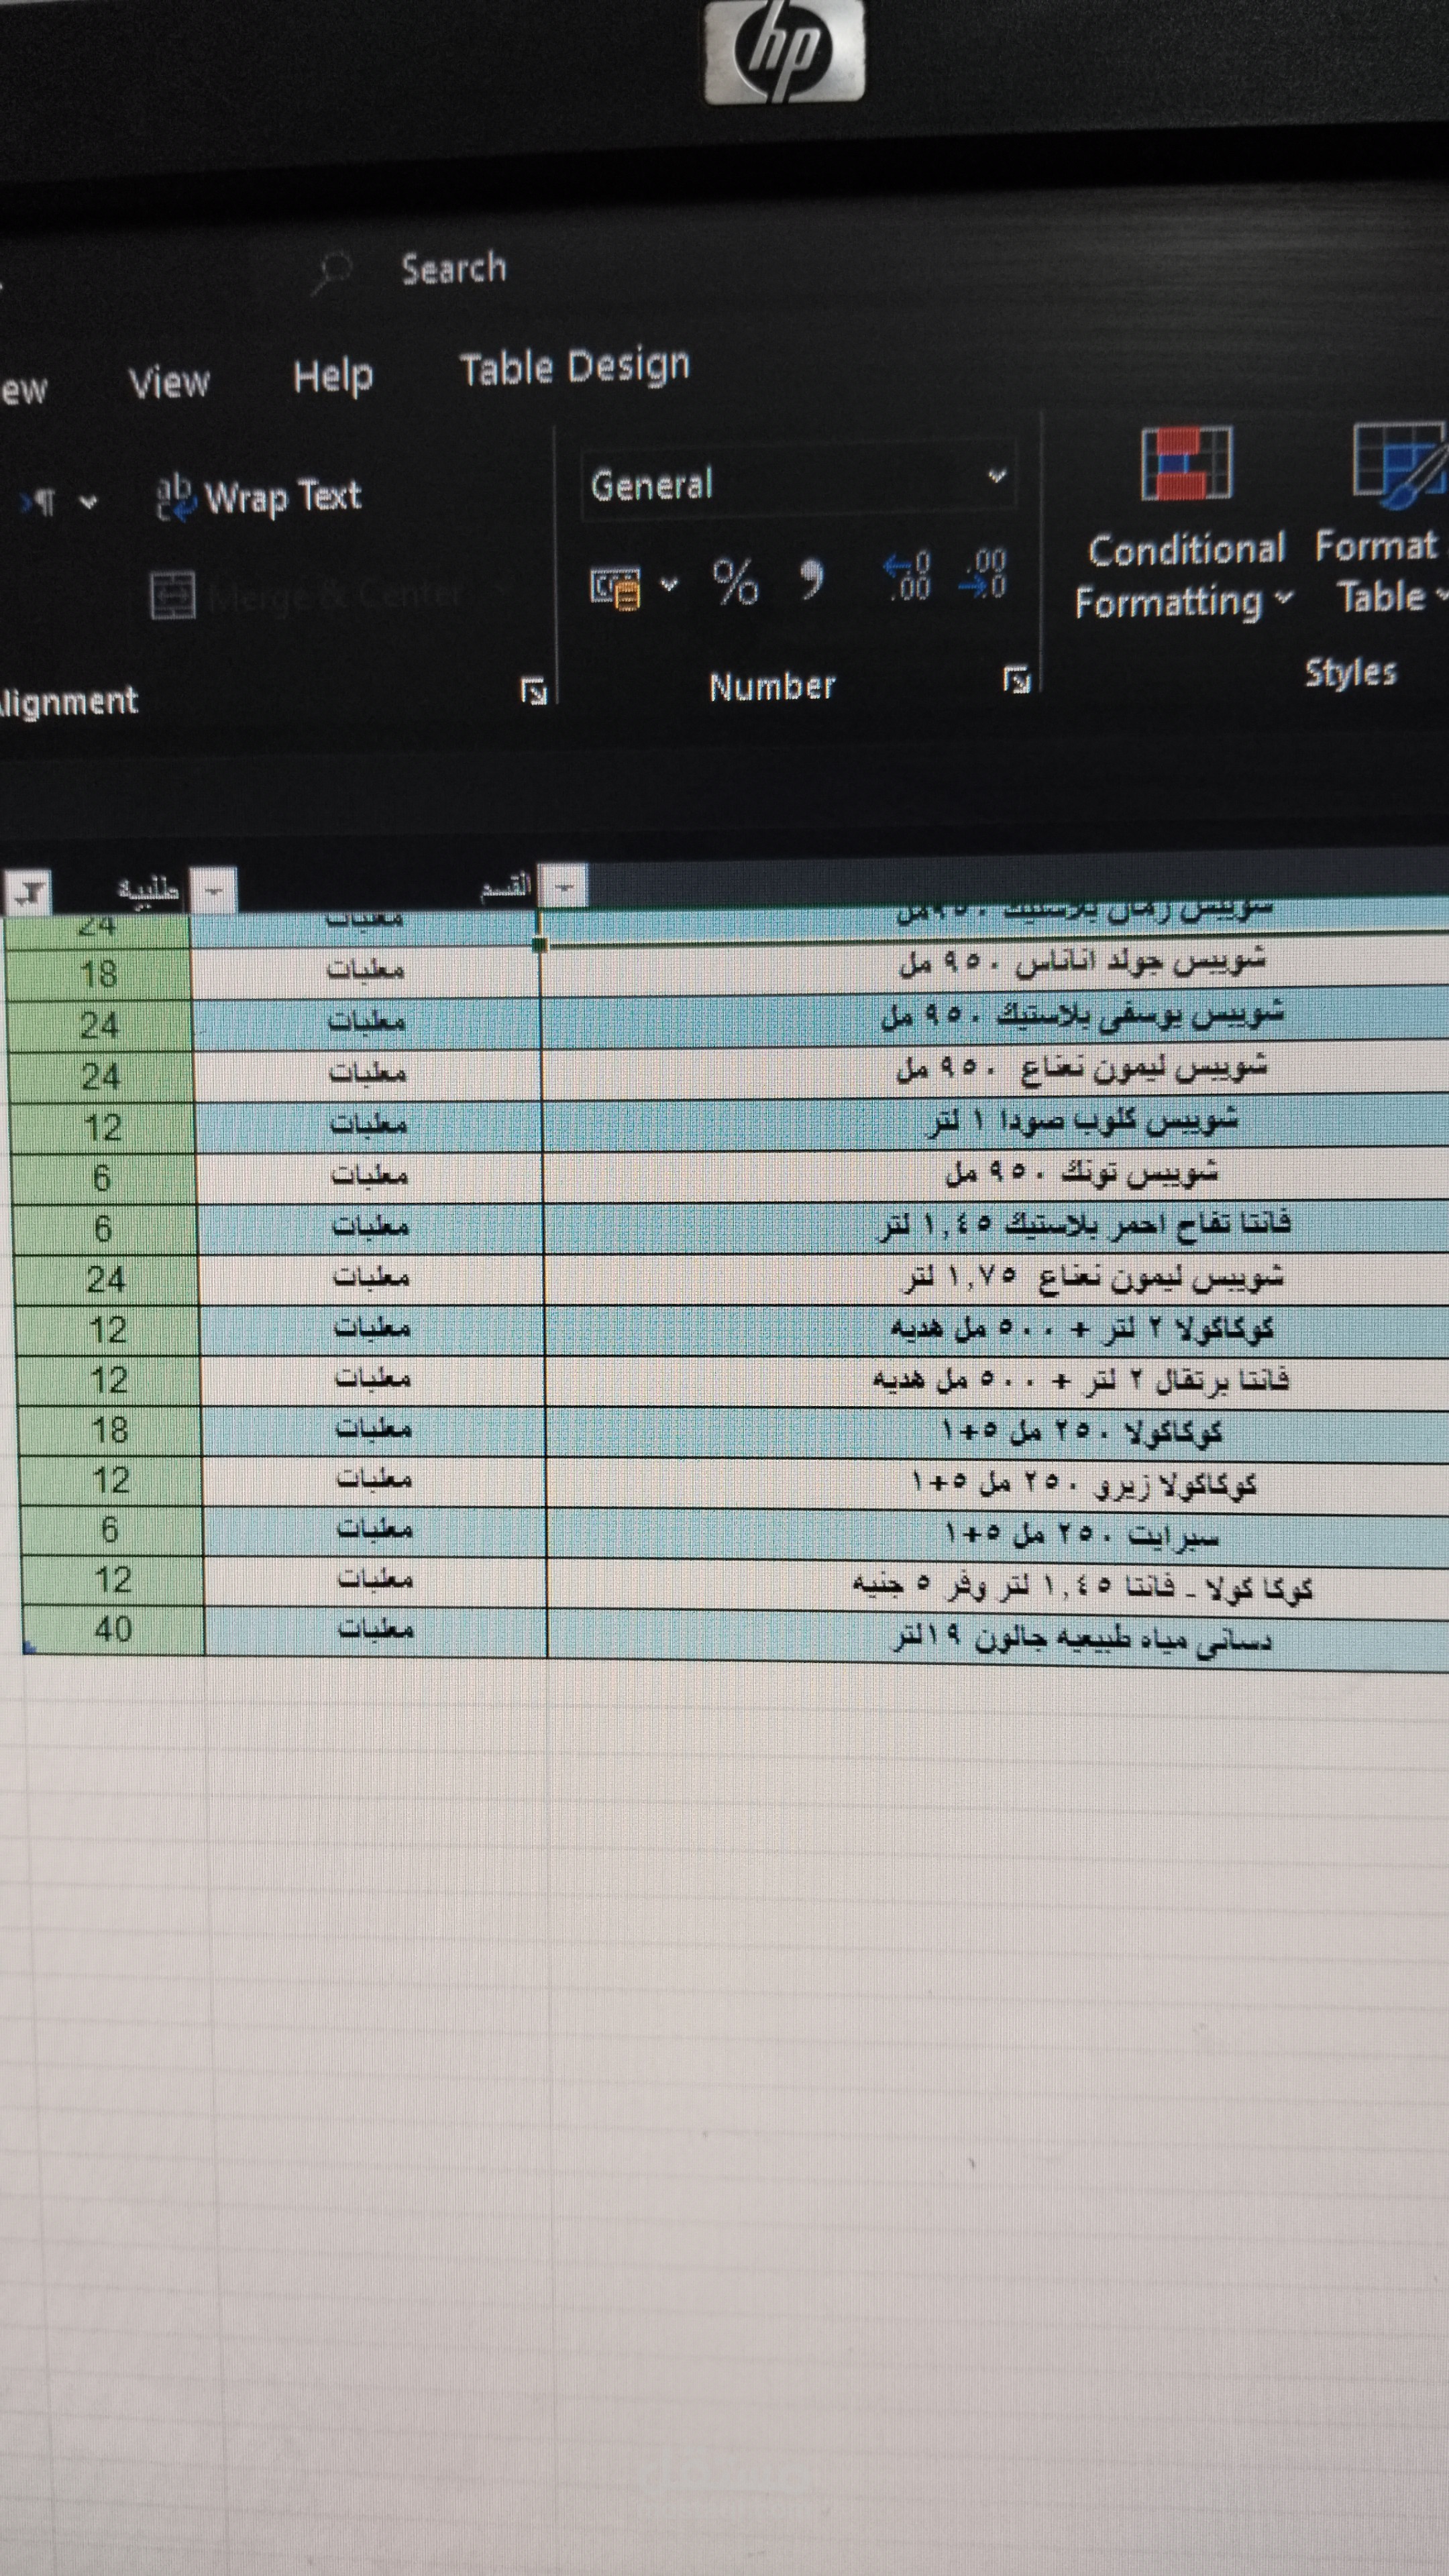The height and width of the screenshot is (2576, 1449).
Task: Apply Comma Style
Action: [812, 579]
